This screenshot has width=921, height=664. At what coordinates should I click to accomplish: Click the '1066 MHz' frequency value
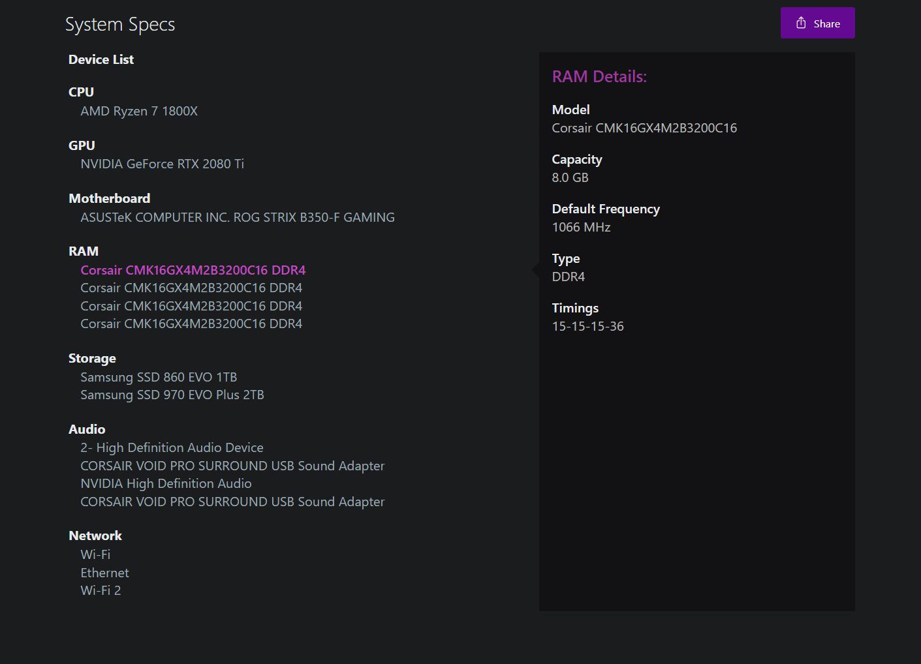pos(581,228)
